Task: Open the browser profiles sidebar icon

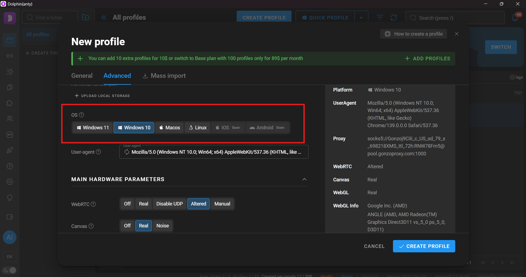Action: pos(10,40)
